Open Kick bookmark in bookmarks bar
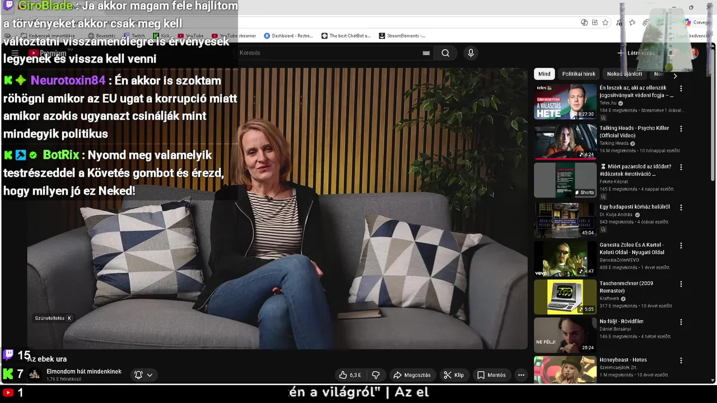717x403 pixels. pos(161,36)
